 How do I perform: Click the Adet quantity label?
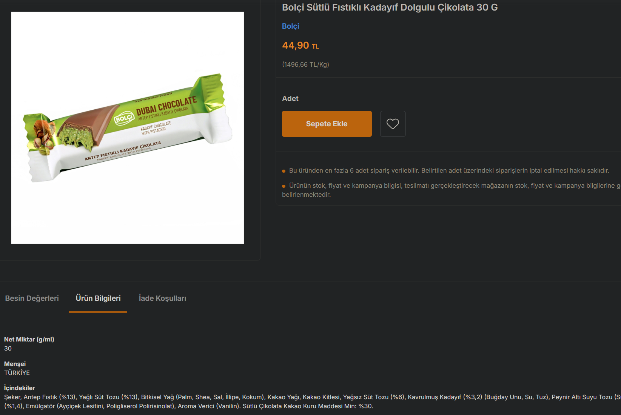290,98
